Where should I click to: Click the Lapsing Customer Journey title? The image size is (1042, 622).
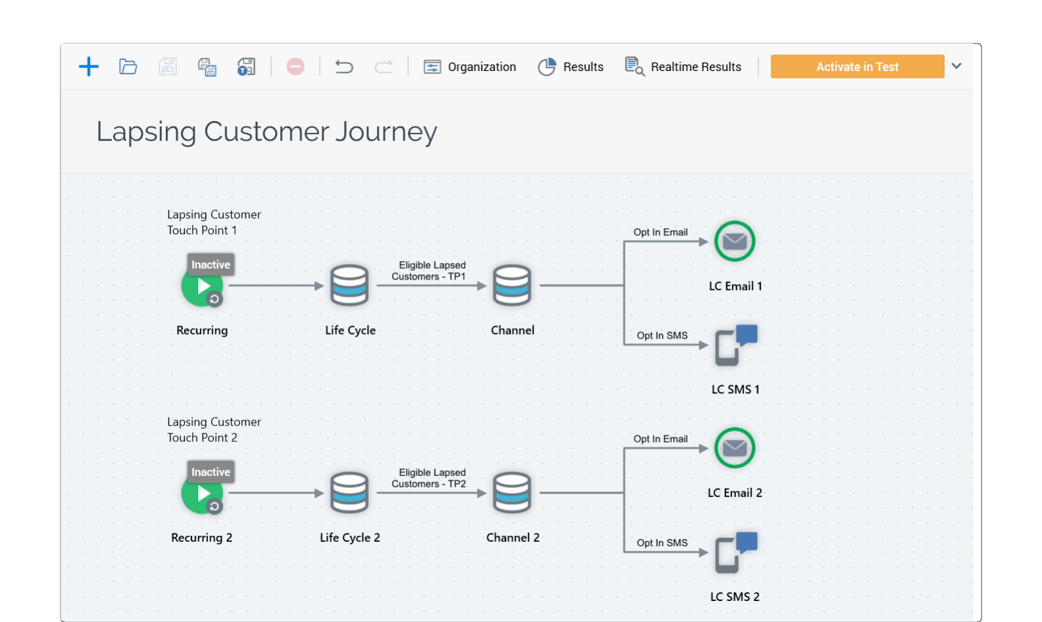[x=266, y=132]
